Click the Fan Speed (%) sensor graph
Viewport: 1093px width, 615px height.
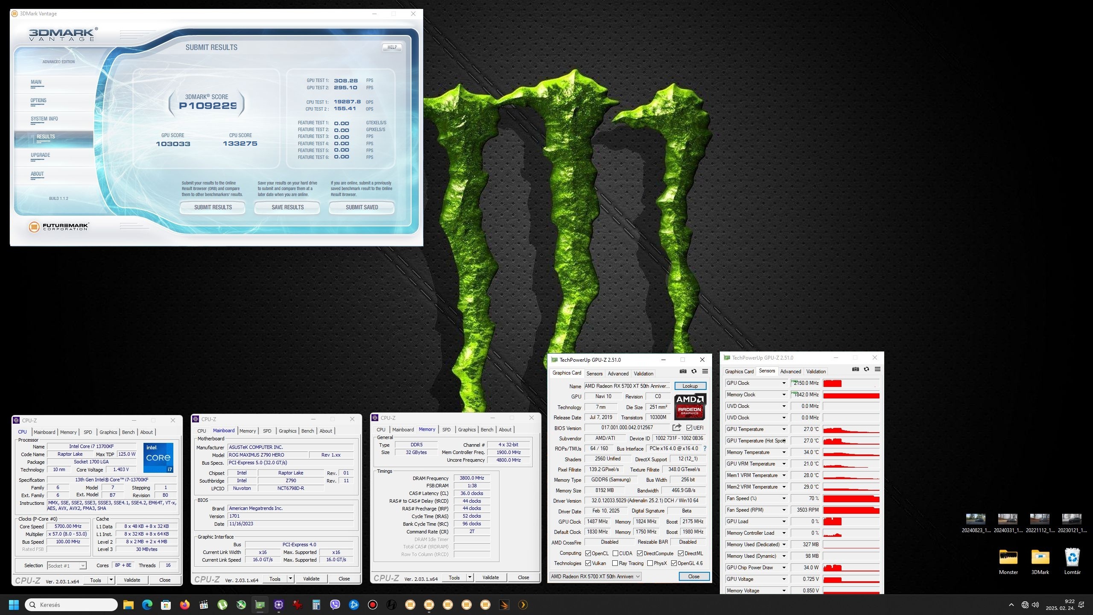(x=851, y=498)
